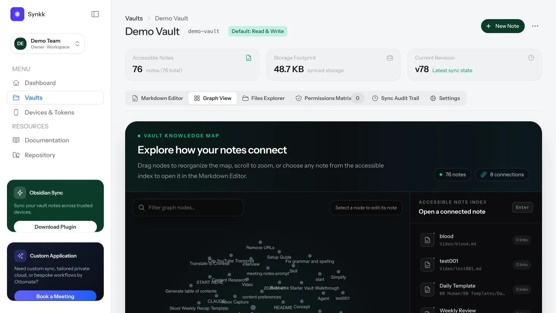Click the Devices & Tokens phone icon
Image resolution: width=556 pixels, height=313 pixels.
click(16, 112)
